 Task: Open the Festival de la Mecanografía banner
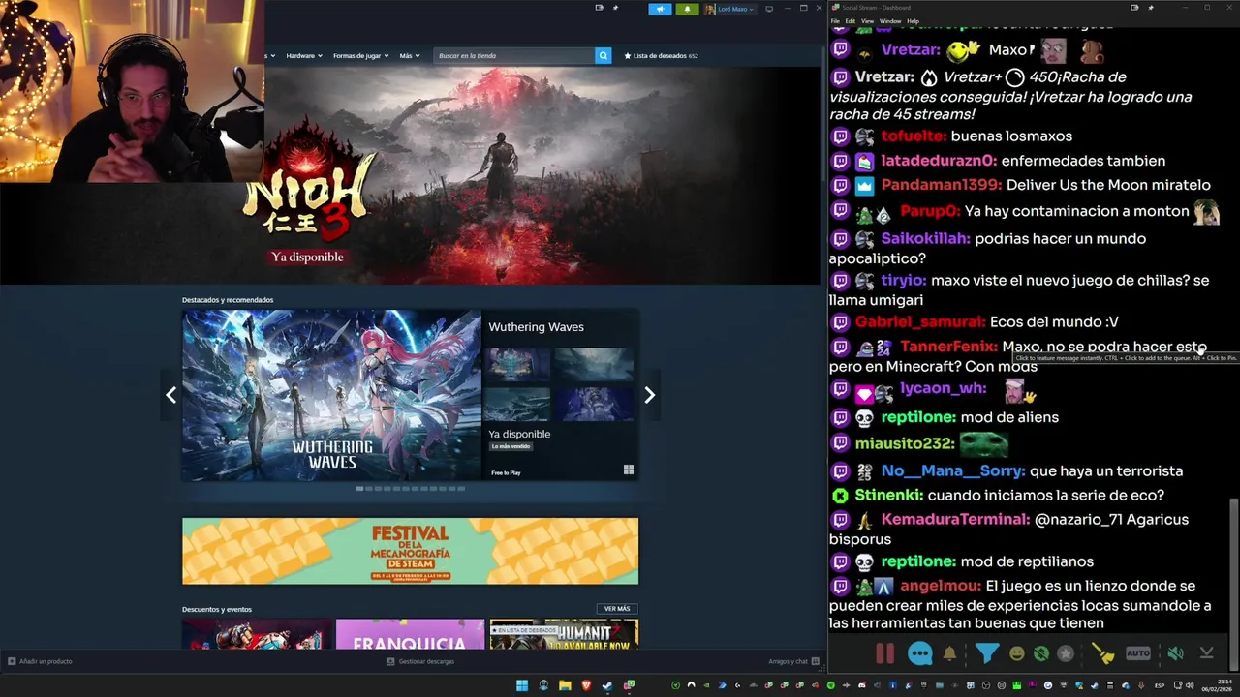tap(410, 551)
